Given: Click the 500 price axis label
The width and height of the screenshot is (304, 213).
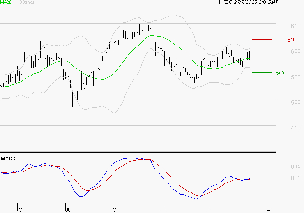Looking at the screenshot, I should [295, 102].
